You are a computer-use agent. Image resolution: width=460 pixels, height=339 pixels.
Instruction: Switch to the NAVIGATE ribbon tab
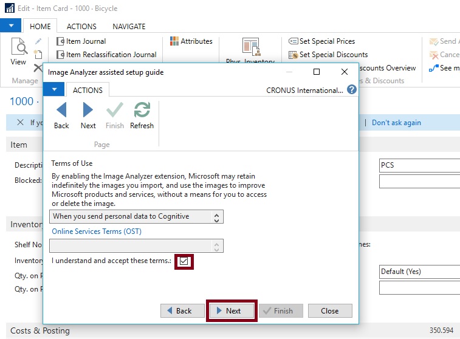coord(129,27)
